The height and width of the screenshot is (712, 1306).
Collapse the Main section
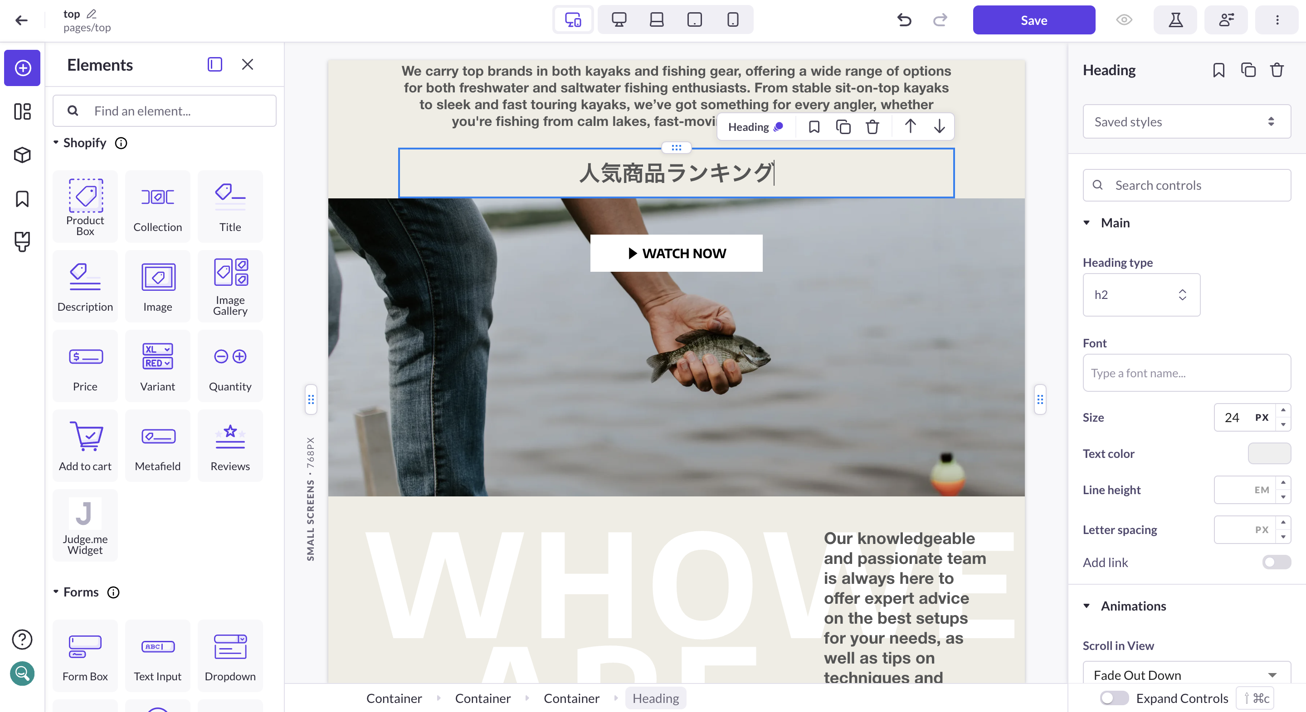click(x=1087, y=223)
